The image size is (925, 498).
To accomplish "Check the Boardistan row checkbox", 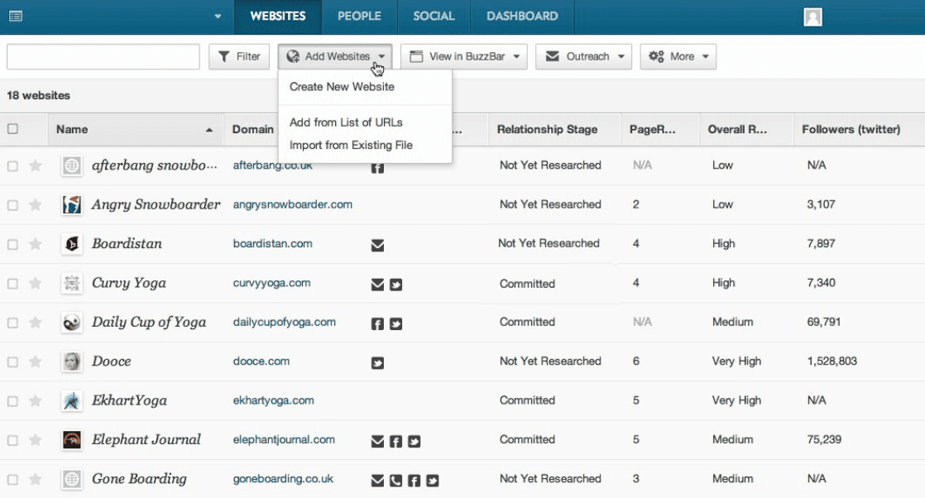I will [12, 244].
